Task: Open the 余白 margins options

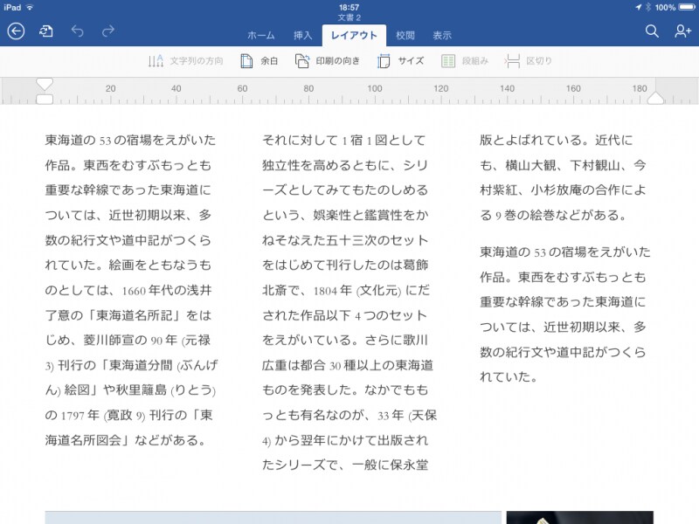Action: pos(260,62)
